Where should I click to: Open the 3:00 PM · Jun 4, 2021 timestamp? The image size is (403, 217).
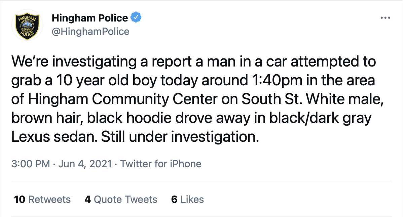pyautogui.click(x=61, y=164)
